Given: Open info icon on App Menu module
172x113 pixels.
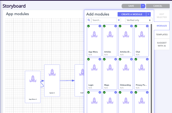Looking at the screenshot, I should pos(100,26).
